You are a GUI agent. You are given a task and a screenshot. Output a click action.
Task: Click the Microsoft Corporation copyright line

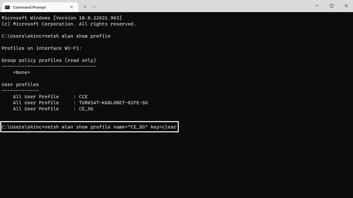click(x=68, y=24)
